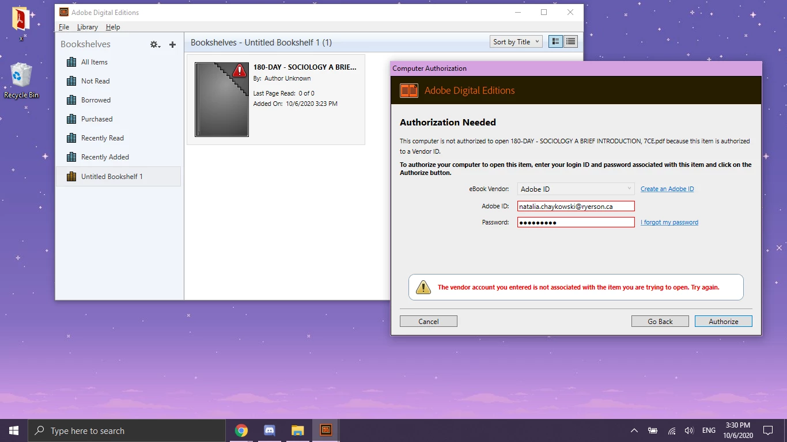Open the Library menu

point(88,27)
